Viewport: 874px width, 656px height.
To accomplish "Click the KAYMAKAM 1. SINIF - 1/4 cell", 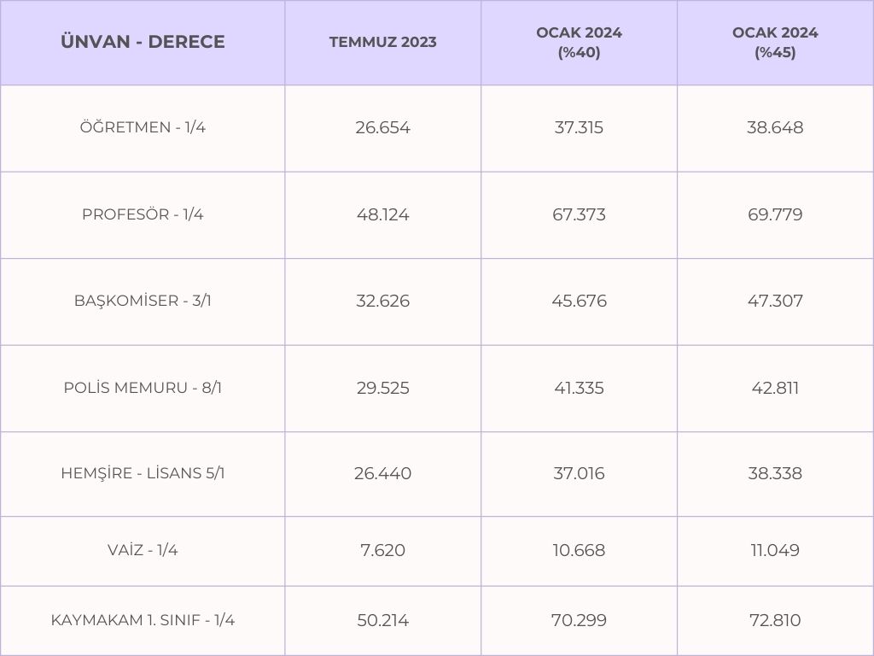I will coord(143,620).
